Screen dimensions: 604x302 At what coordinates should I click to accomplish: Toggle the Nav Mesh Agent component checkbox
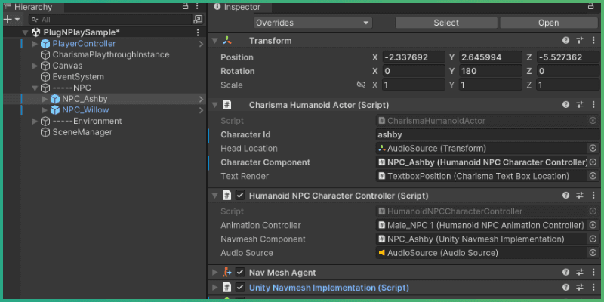(240, 273)
